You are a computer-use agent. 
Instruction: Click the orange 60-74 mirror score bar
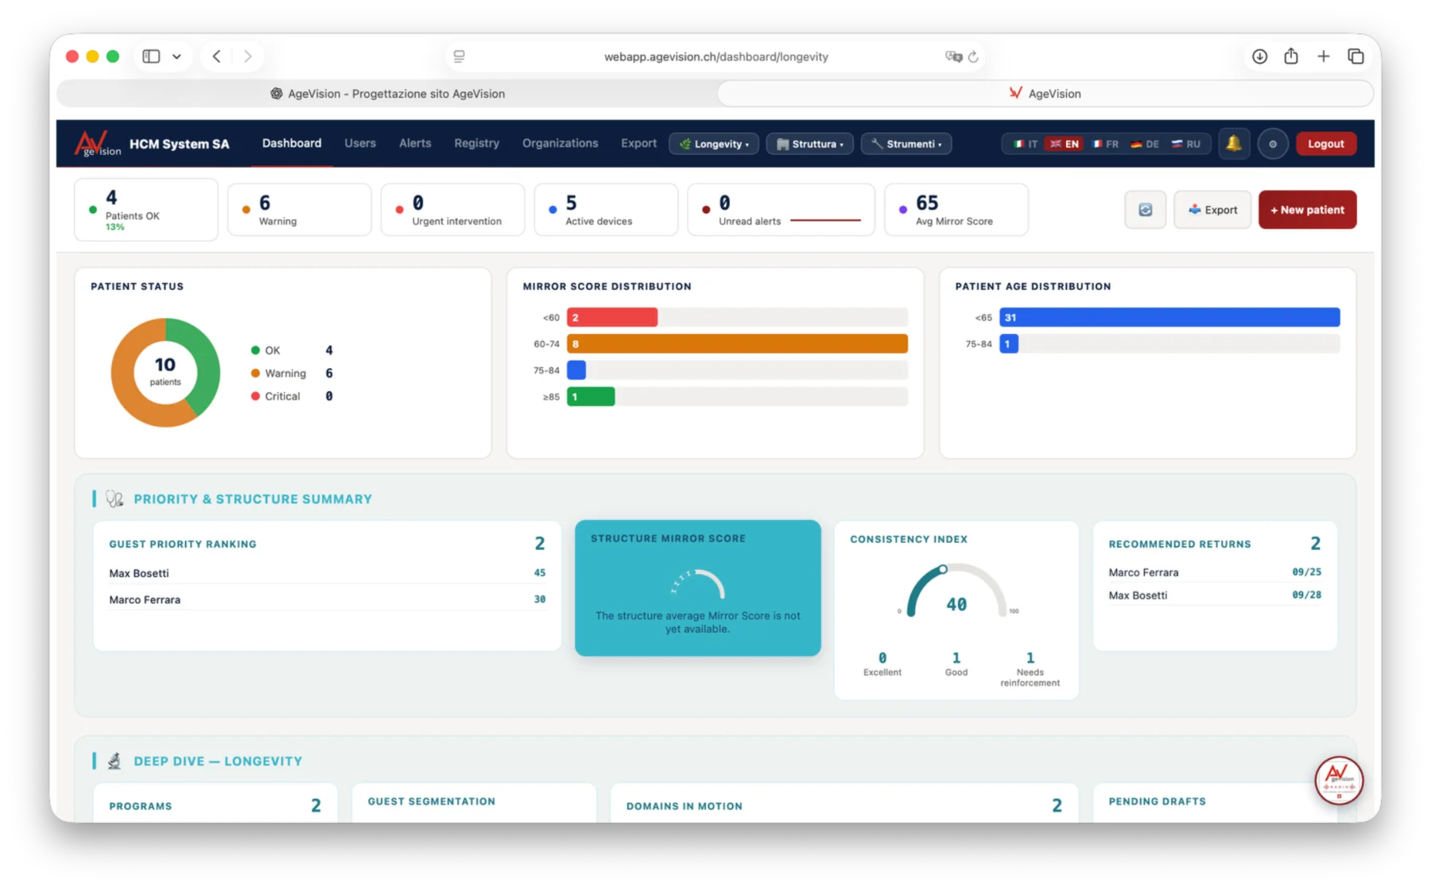737,343
